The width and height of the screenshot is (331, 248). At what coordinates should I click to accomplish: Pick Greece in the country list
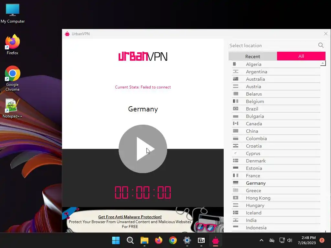pyautogui.click(x=276, y=191)
